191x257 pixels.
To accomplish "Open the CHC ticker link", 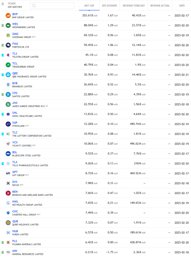I will pos(15,211).
